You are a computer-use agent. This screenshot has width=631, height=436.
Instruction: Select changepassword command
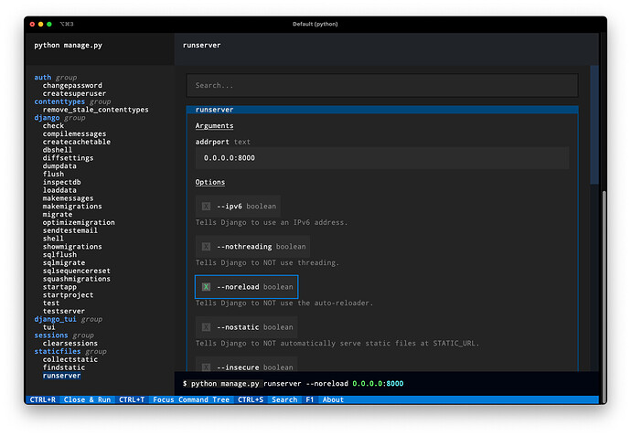[72, 85]
